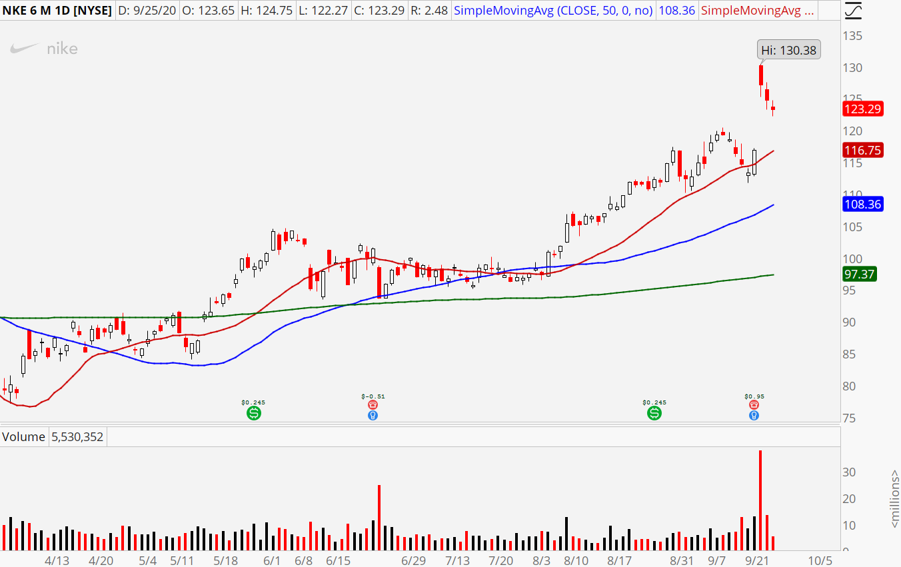Click the NKE 6 M 1D [NYSE] symbol label

tap(59, 11)
